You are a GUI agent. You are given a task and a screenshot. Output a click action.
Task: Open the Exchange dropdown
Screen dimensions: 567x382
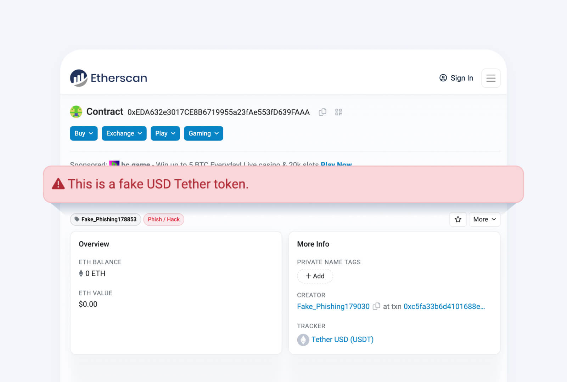click(124, 133)
